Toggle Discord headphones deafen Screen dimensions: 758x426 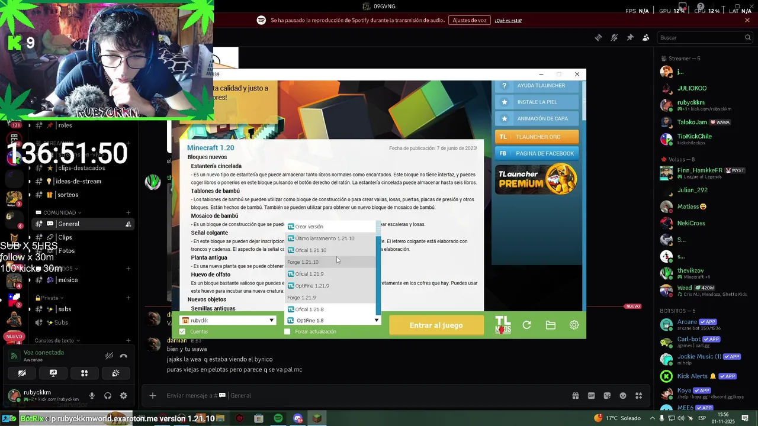click(x=108, y=396)
